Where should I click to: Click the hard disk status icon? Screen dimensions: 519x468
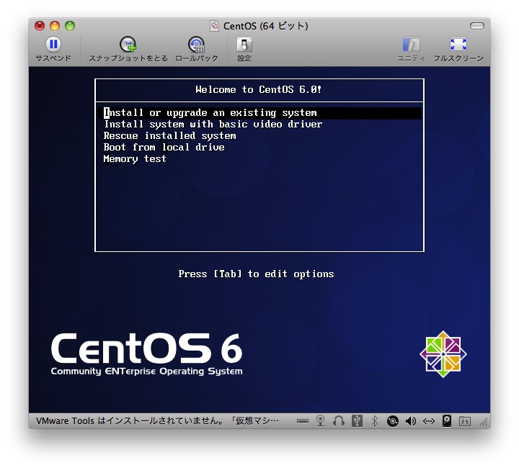(447, 420)
